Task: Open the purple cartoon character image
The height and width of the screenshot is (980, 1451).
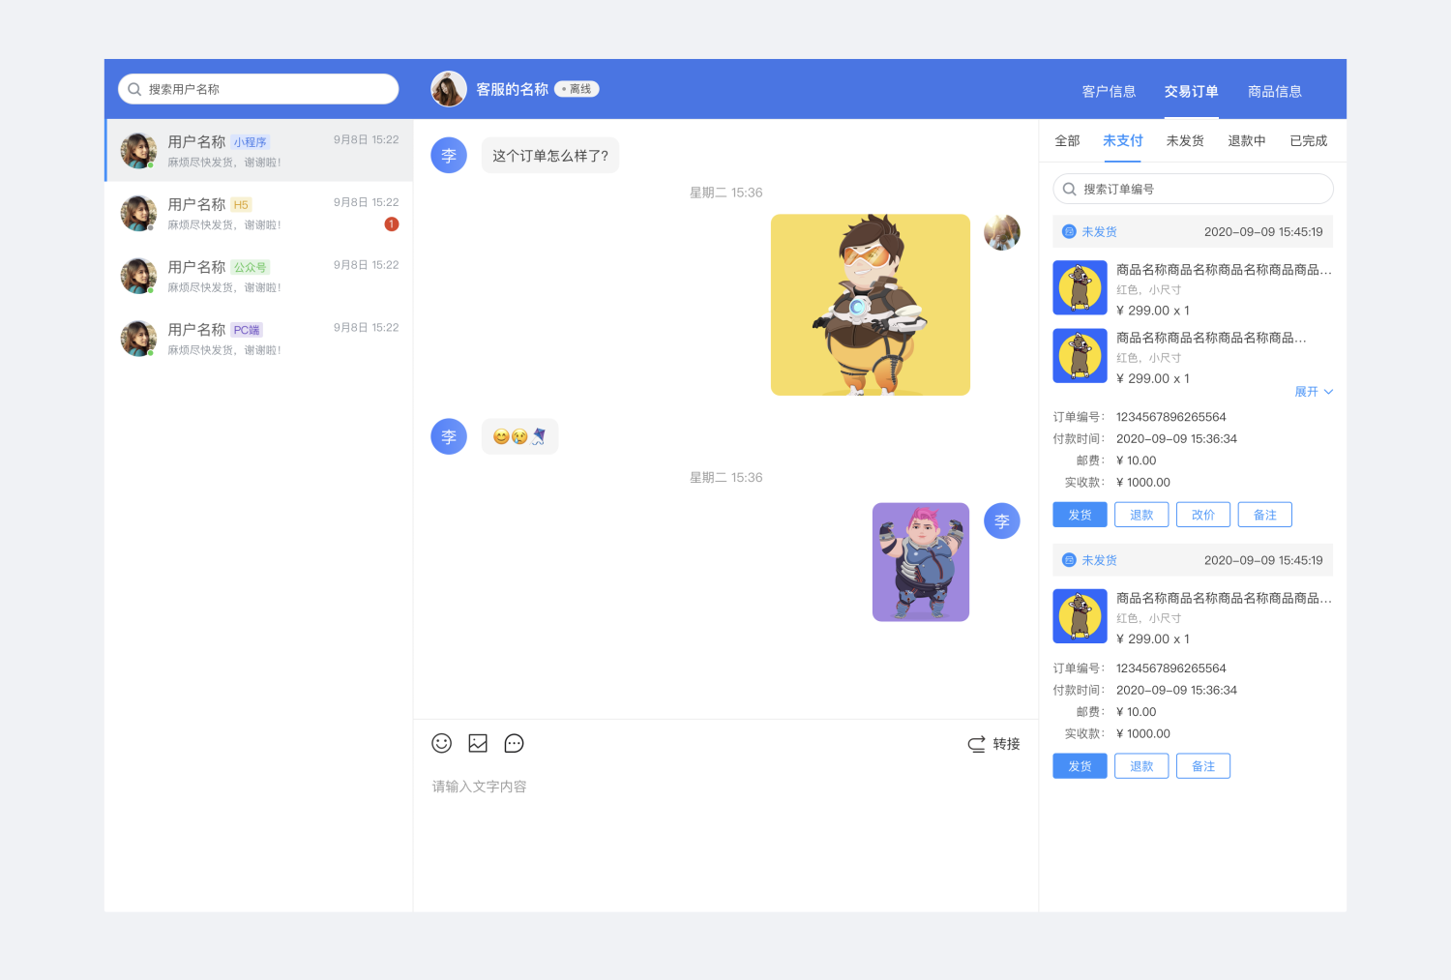Action: pyautogui.click(x=921, y=562)
